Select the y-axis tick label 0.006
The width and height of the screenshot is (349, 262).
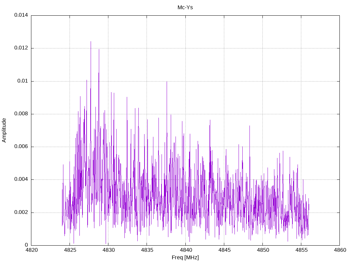point(21,147)
